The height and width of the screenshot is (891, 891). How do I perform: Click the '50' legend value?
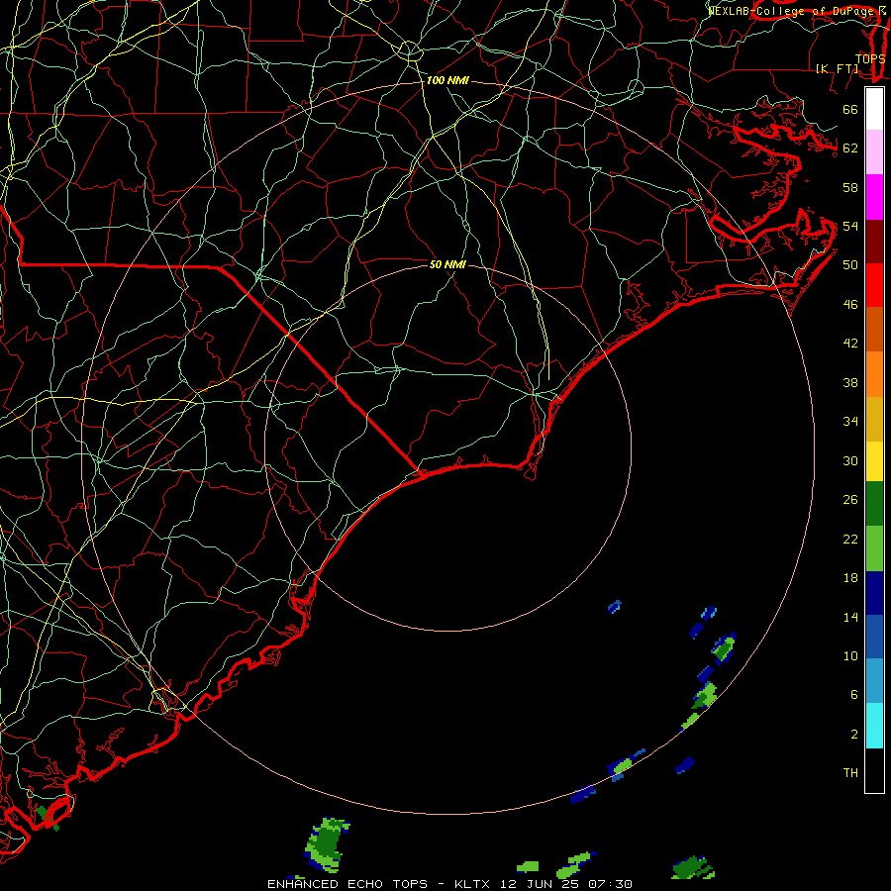click(850, 265)
